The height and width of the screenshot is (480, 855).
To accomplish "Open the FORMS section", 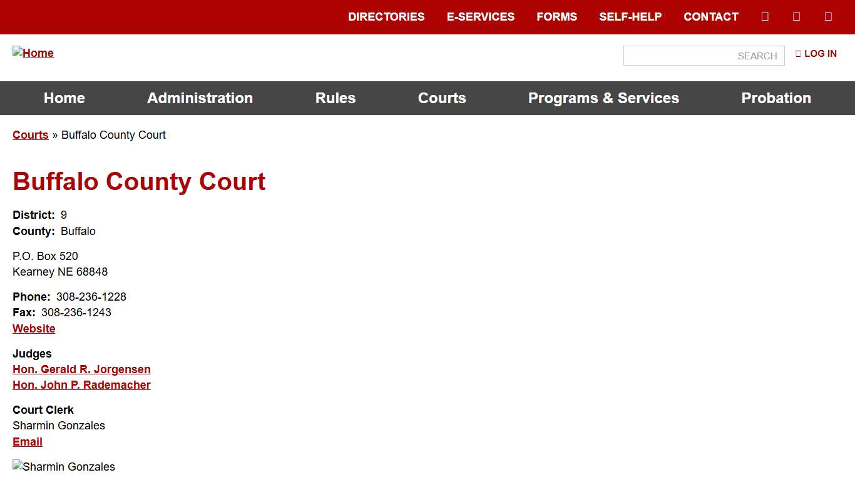I will 556,17.
